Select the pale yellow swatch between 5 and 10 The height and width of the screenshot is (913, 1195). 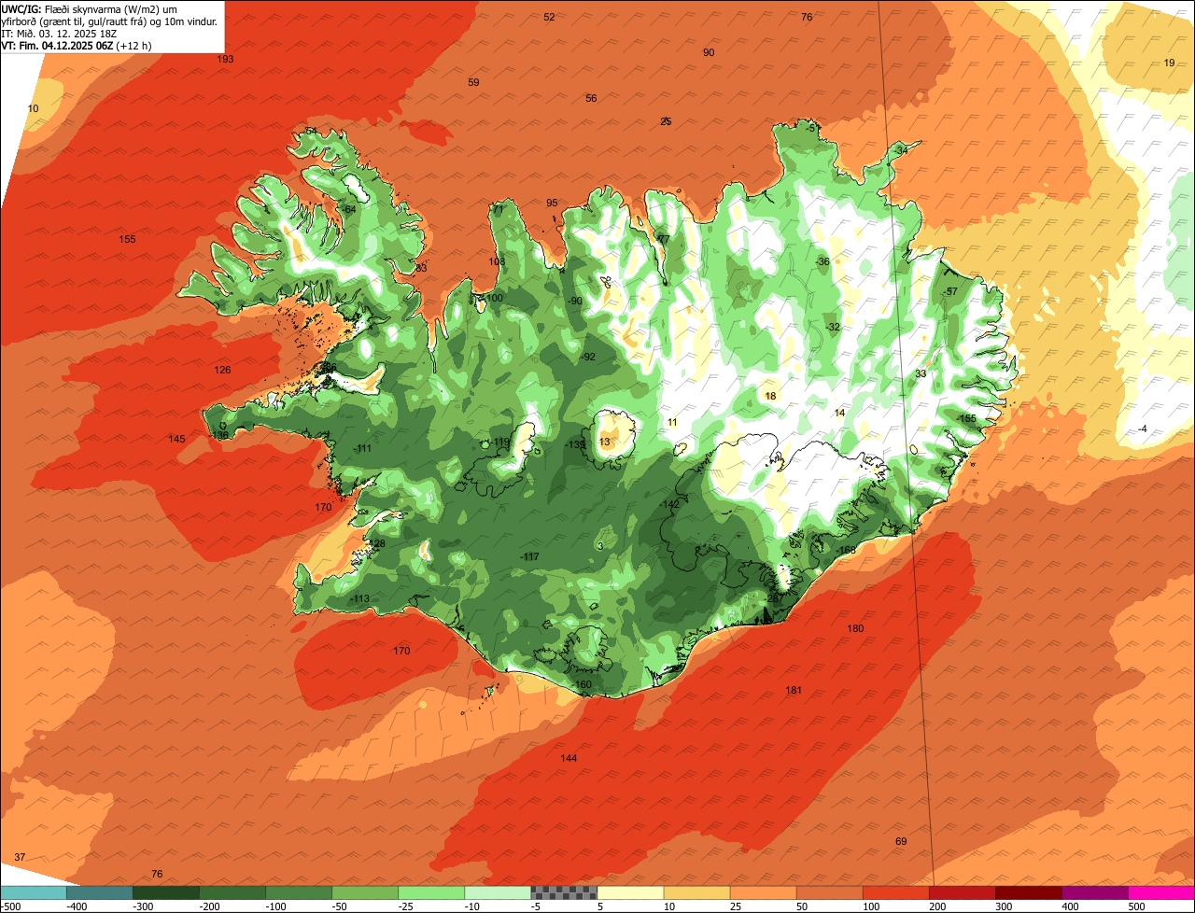[629, 892]
